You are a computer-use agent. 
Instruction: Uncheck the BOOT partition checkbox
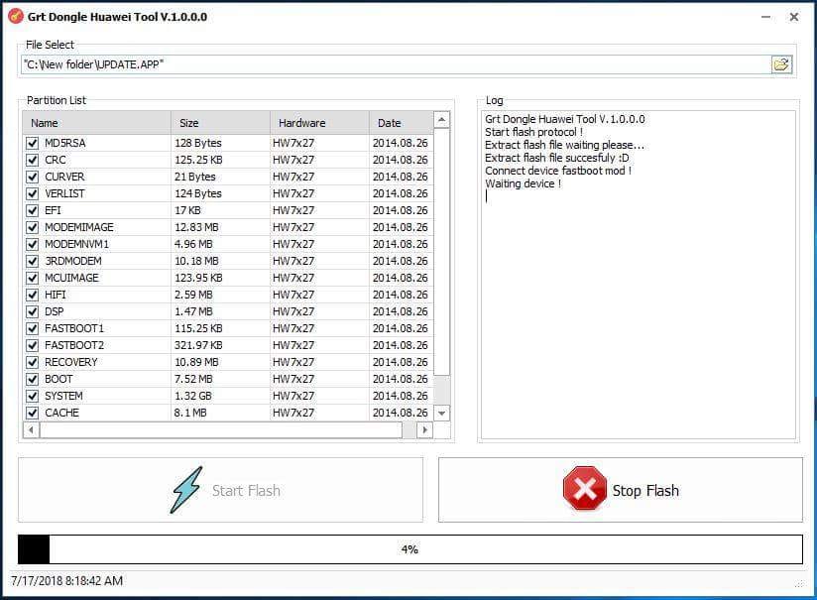[x=33, y=379]
